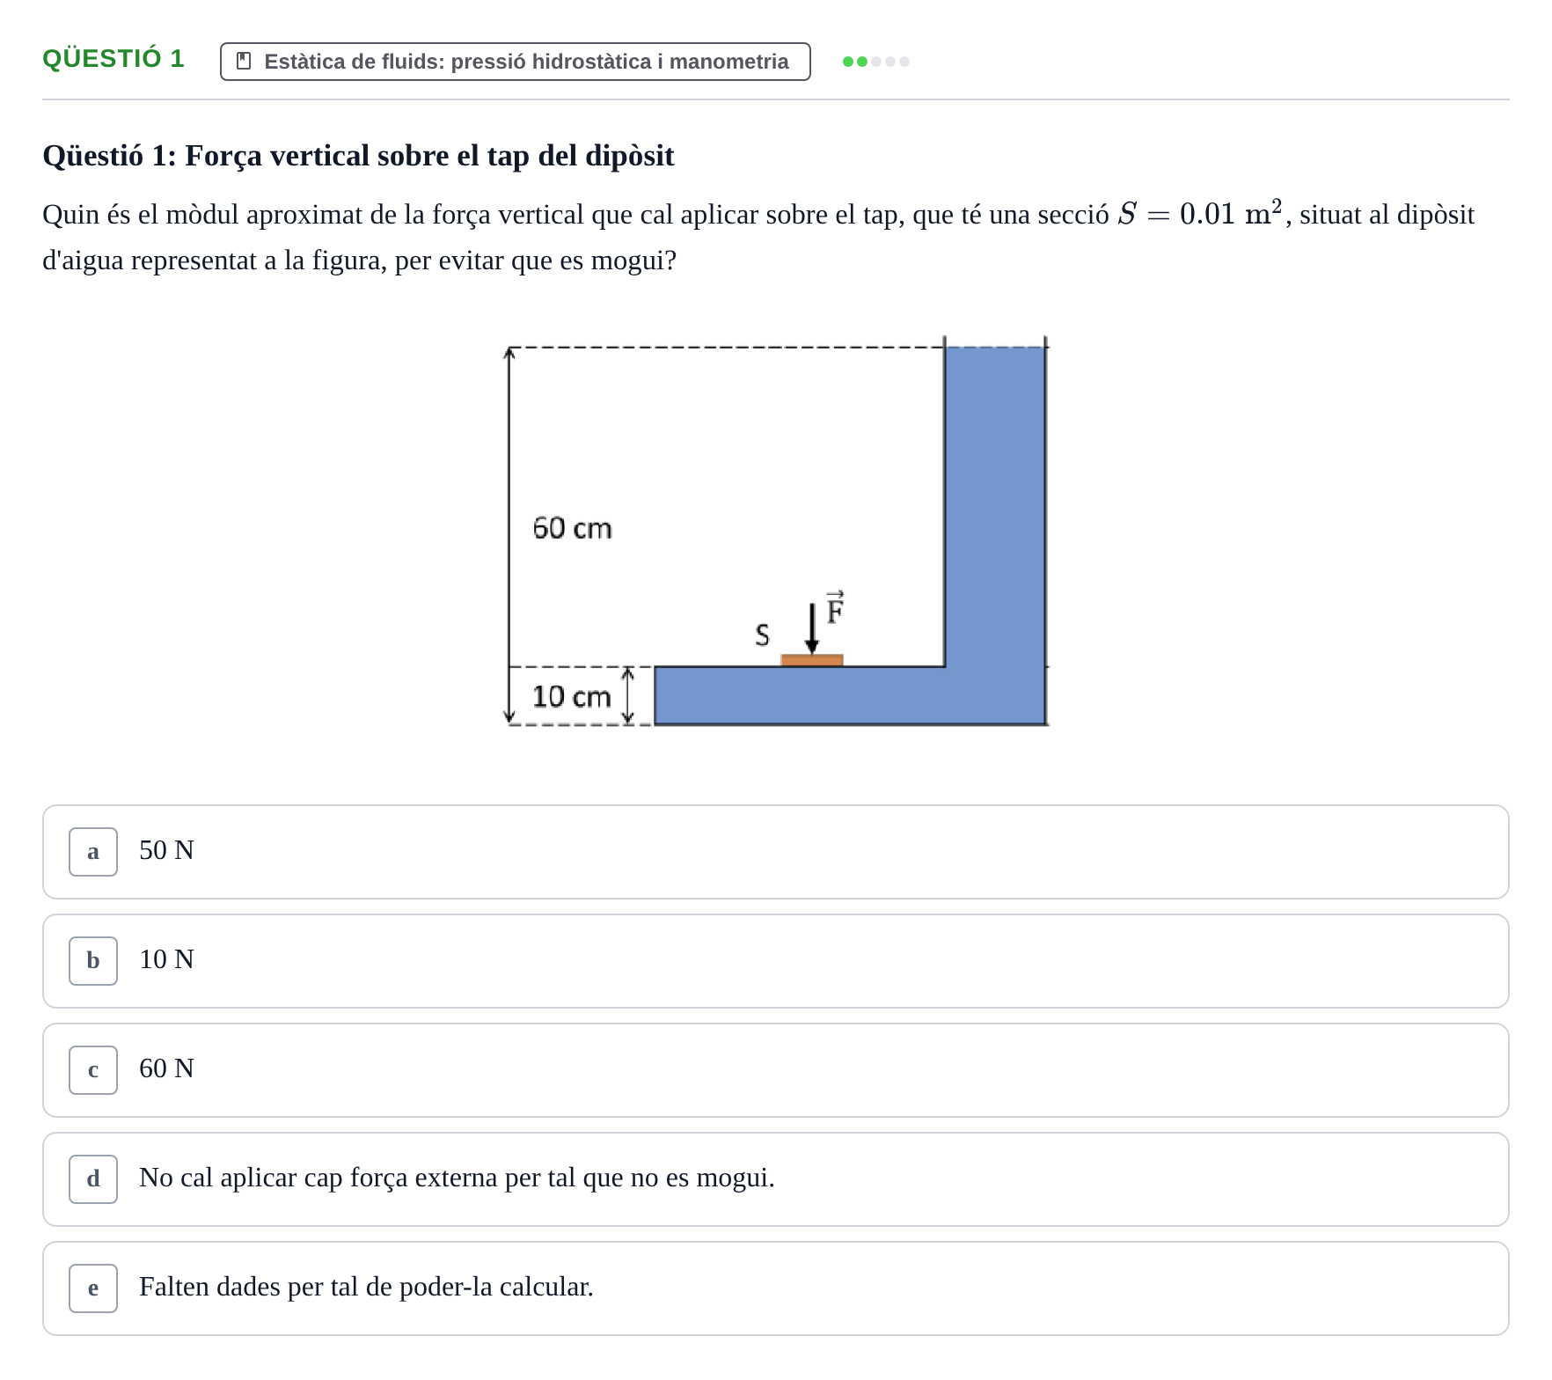This screenshot has height=1380, width=1552.
Task: Click the QÜESTIÓ 1 header label
Action: (x=113, y=59)
